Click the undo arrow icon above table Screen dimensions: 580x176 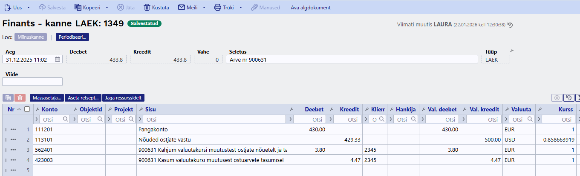coord(568,98)
